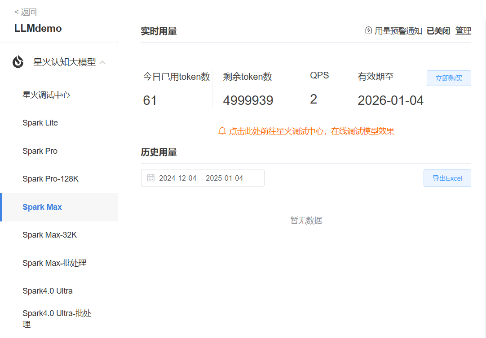Click the 今日已用token数 label
486x338 pixels.
177,76
